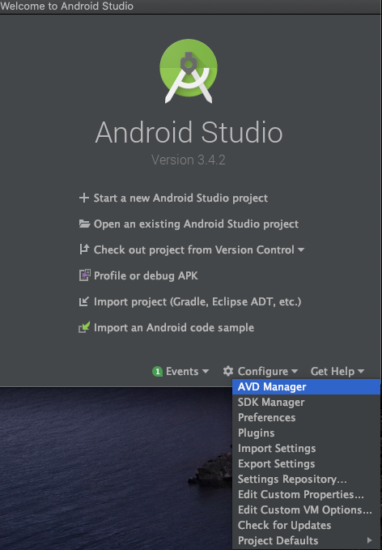
Task: Click the Android Studio compass logo
Action: (189, 70)
